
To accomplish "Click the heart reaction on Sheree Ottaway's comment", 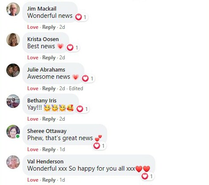I will coord(100,146).
